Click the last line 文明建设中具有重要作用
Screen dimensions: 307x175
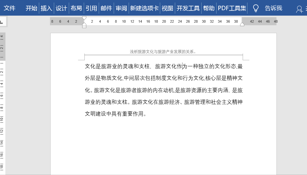point(116,114)
